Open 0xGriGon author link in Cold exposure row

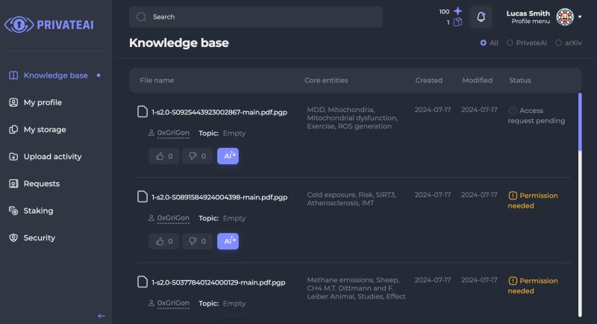coord(173,218)
